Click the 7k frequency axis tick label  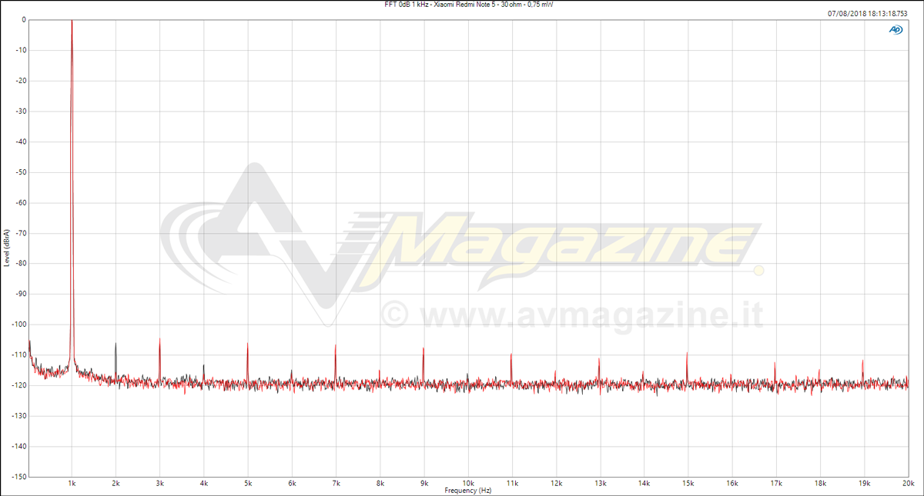(336, 484)
